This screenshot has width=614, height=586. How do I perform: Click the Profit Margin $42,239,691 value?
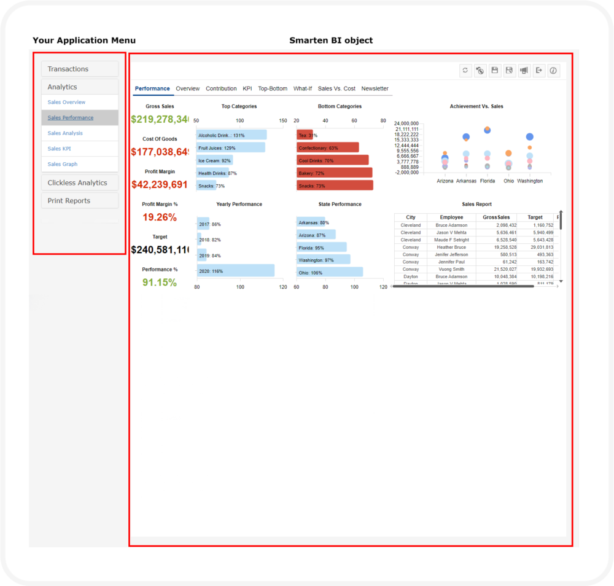160,184
